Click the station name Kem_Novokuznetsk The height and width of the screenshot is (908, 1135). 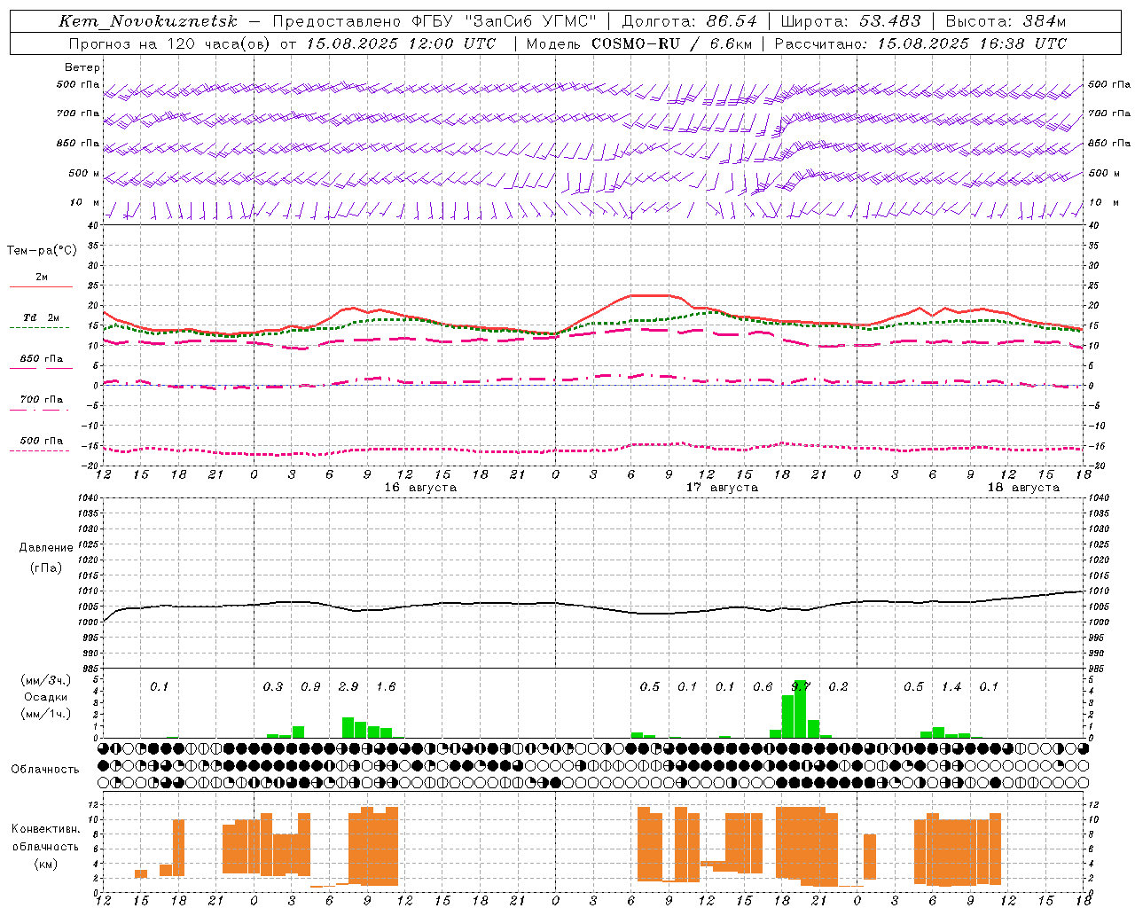148,21
